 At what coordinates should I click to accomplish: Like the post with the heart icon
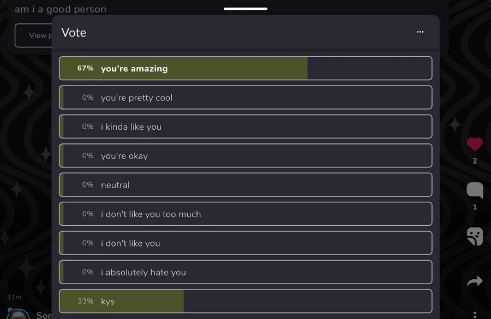(x=475, y=145)
